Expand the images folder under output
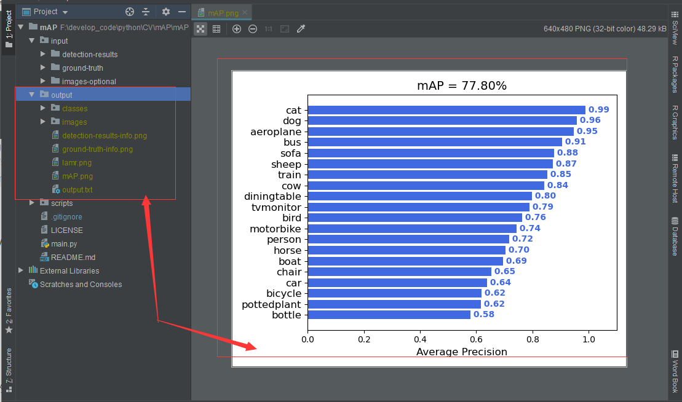The width and height of the screenshot is (682, 402). [42, 121]
